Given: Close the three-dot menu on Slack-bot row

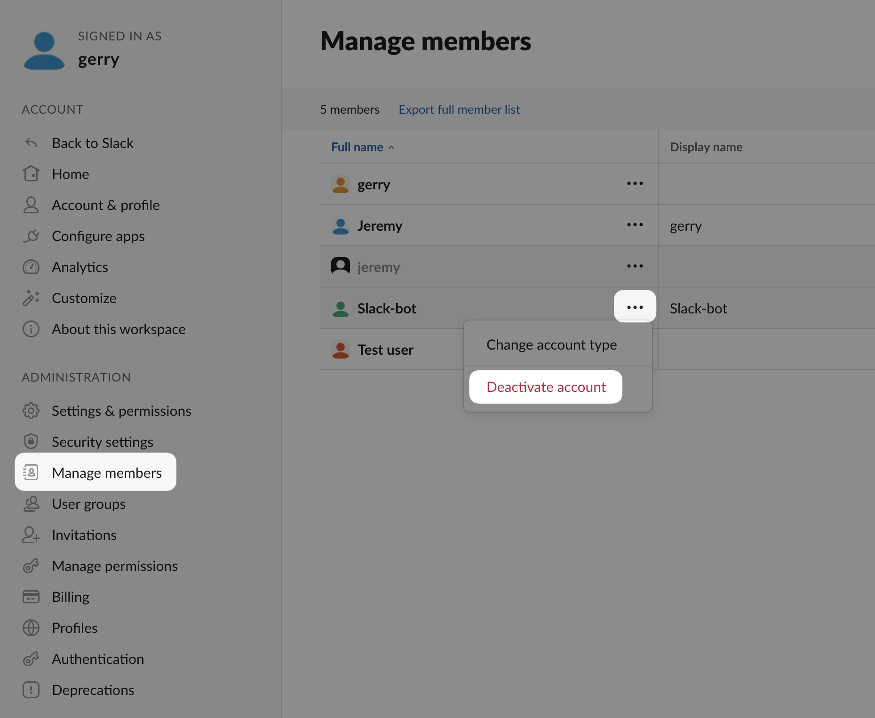Looking at the screenshot, I should coord(635,306).
